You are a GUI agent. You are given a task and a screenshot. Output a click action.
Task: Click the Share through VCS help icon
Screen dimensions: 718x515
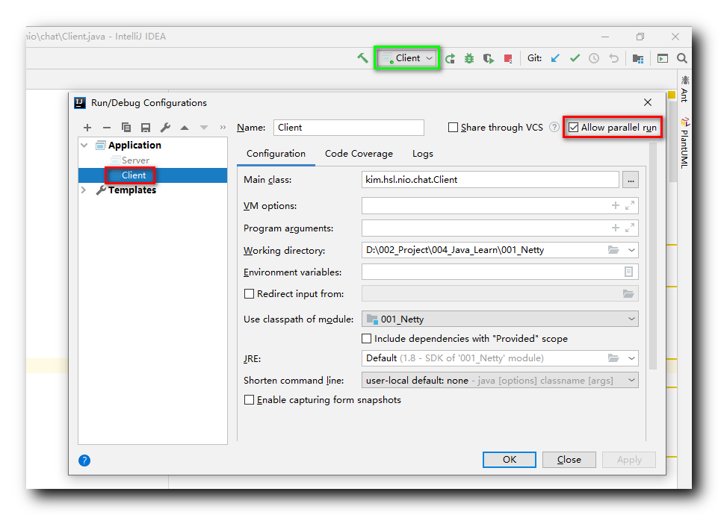(554, 127)
